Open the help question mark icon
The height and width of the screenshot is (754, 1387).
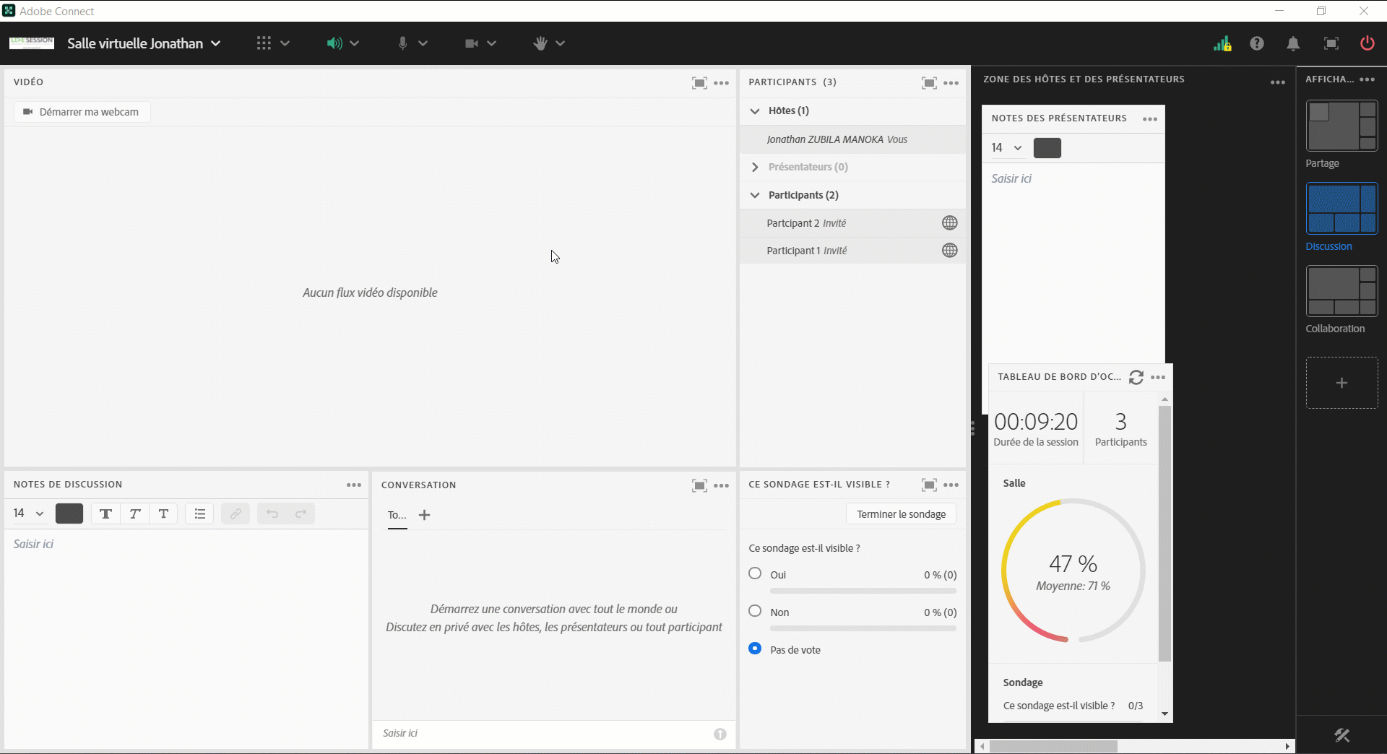[x=1257, y=43]
